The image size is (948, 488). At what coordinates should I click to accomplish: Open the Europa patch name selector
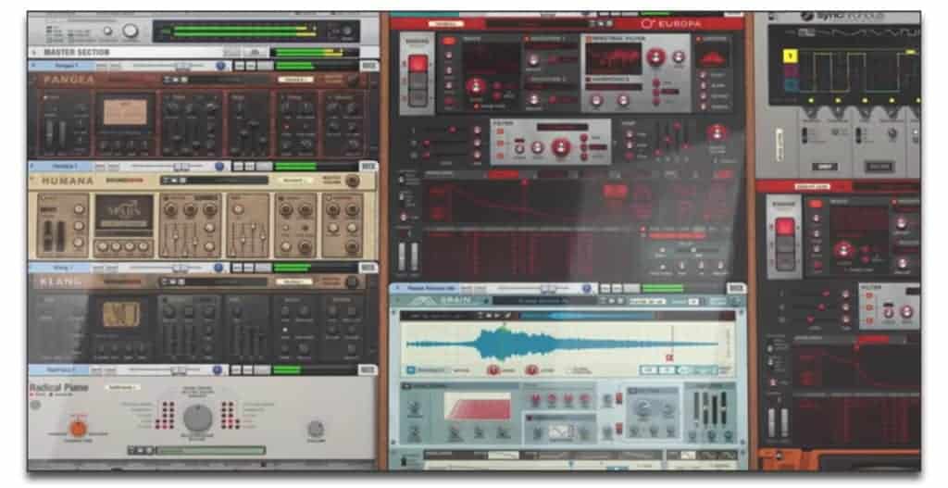(536, 24)
